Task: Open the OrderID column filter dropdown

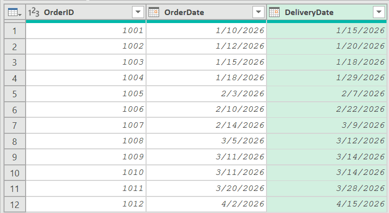Action: (138, 12)
